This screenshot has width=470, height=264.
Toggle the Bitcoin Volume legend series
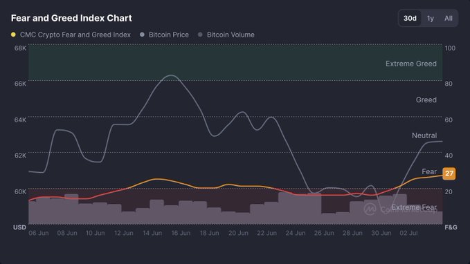(226, 35)
